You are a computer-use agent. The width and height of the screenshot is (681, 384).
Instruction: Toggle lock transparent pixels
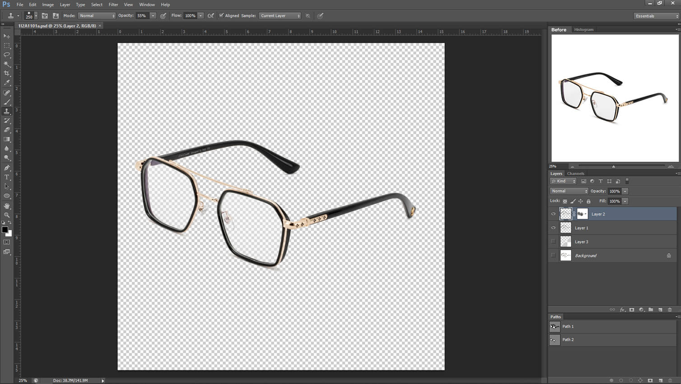coord(565,201)
